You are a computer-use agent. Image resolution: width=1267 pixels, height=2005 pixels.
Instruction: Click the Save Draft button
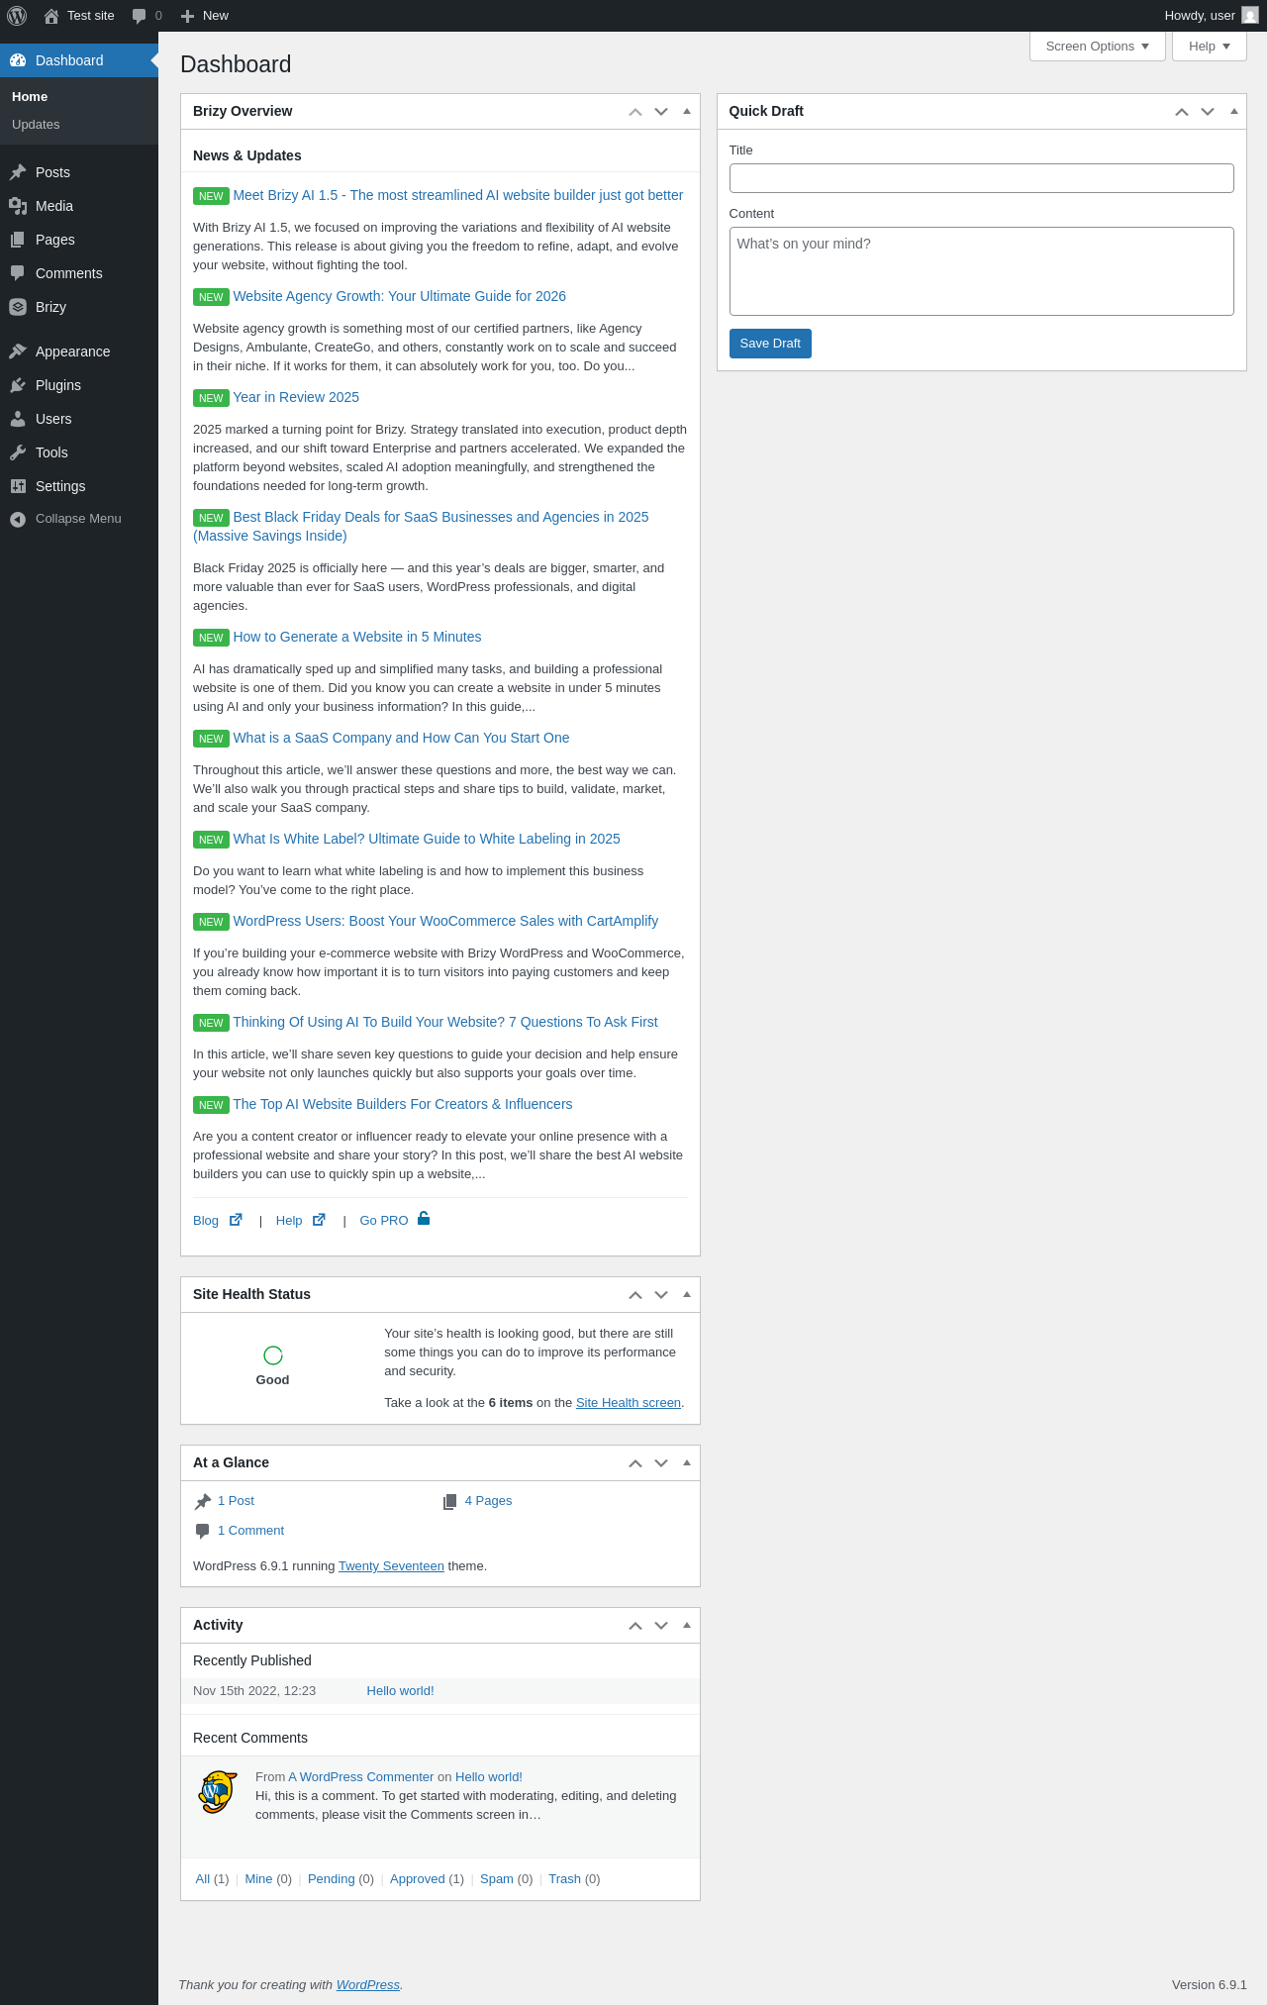coord(770,344)
